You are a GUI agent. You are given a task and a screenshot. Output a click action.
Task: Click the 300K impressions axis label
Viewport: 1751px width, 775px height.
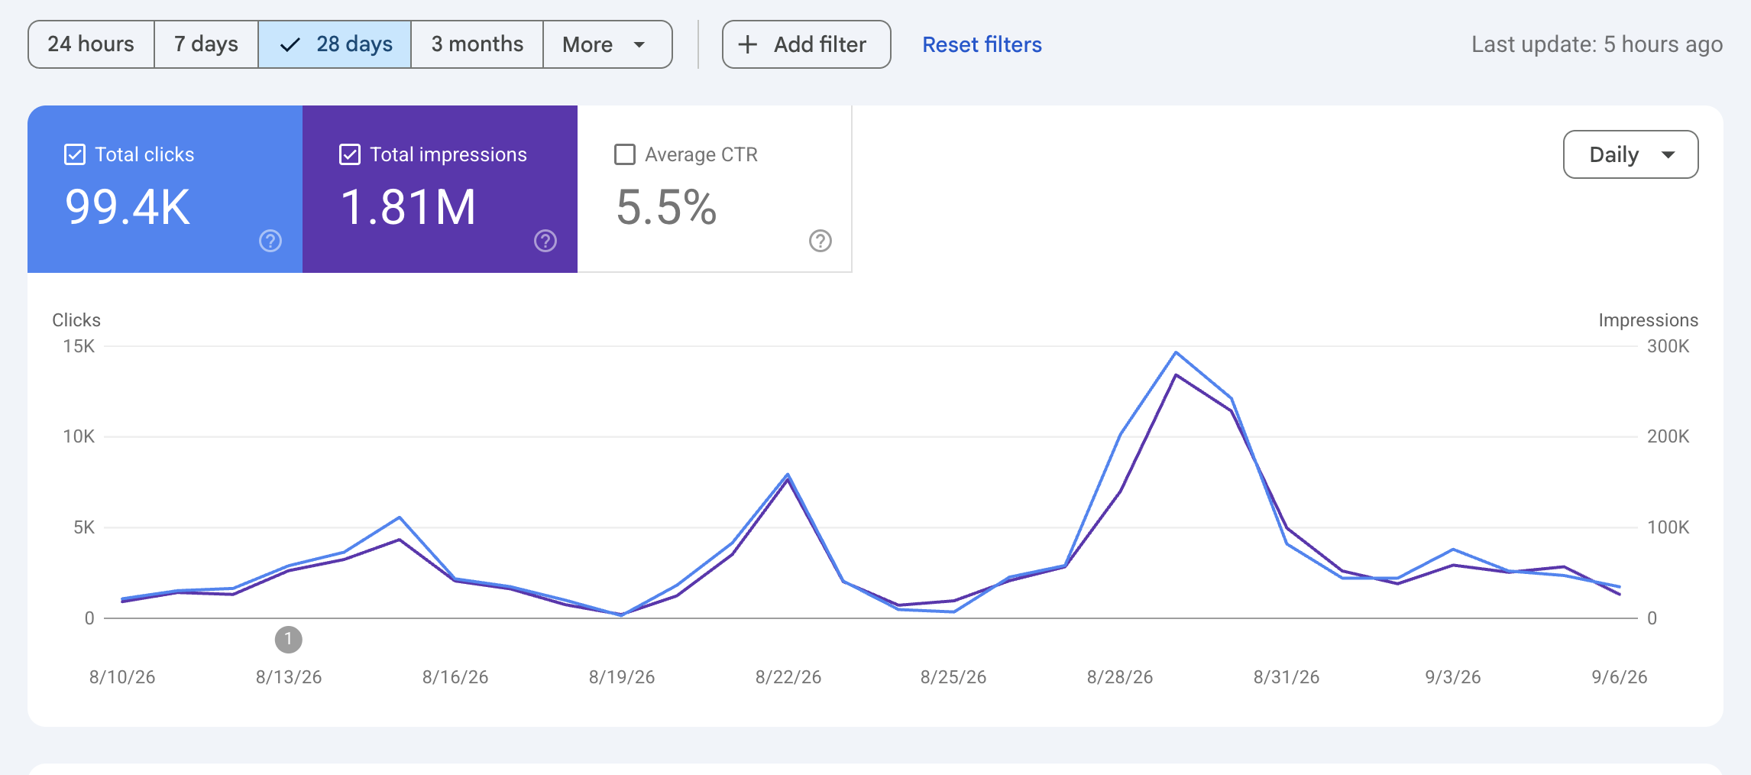[1668, 346]
